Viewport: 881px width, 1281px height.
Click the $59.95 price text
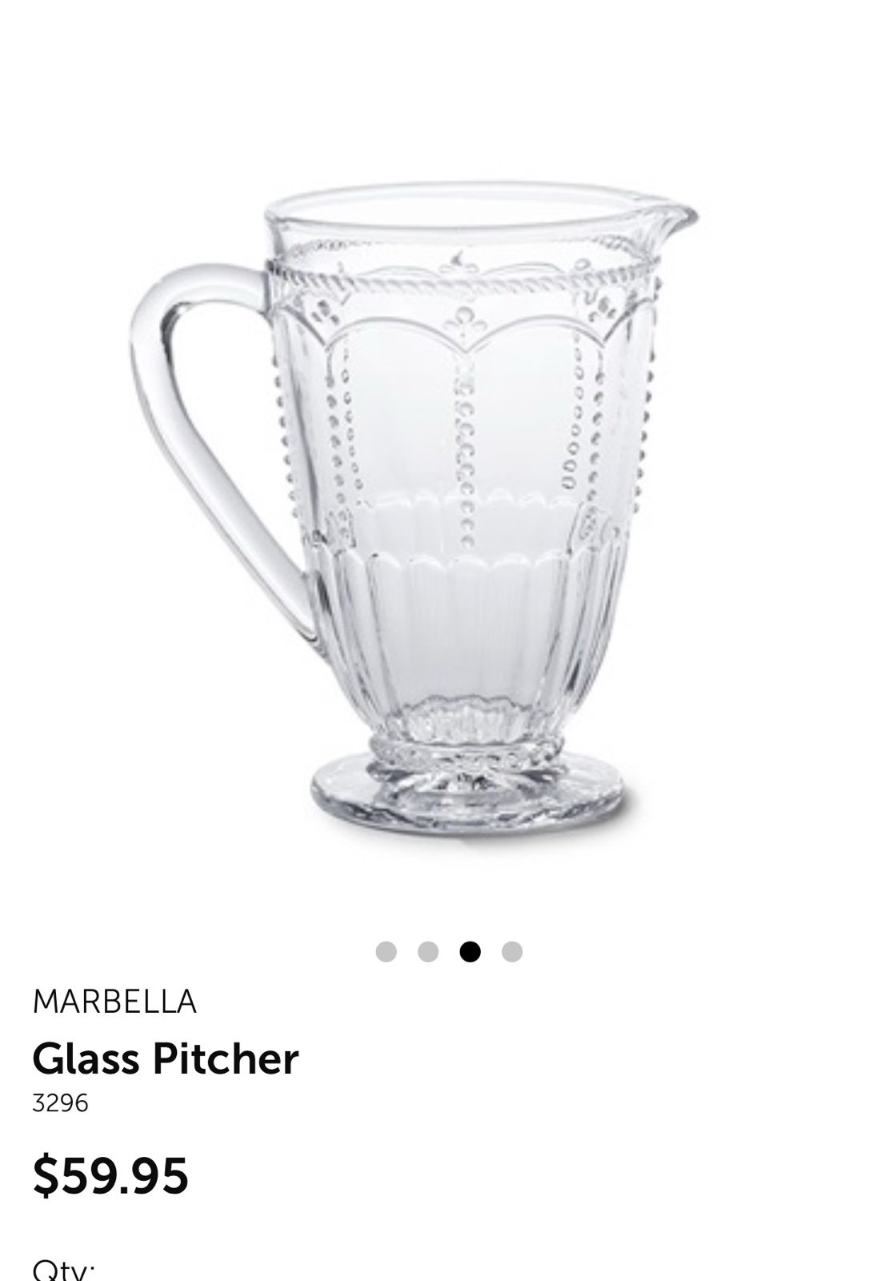point(110,1175)
